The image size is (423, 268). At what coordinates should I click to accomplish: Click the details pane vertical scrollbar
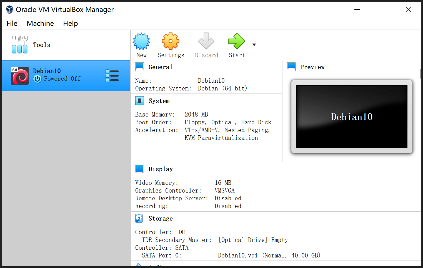(x=421, y=74)
